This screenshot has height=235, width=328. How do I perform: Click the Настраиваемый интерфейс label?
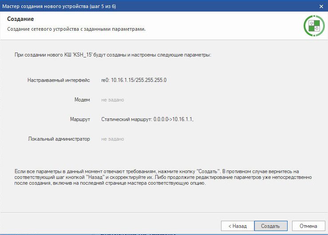point(59,80)
